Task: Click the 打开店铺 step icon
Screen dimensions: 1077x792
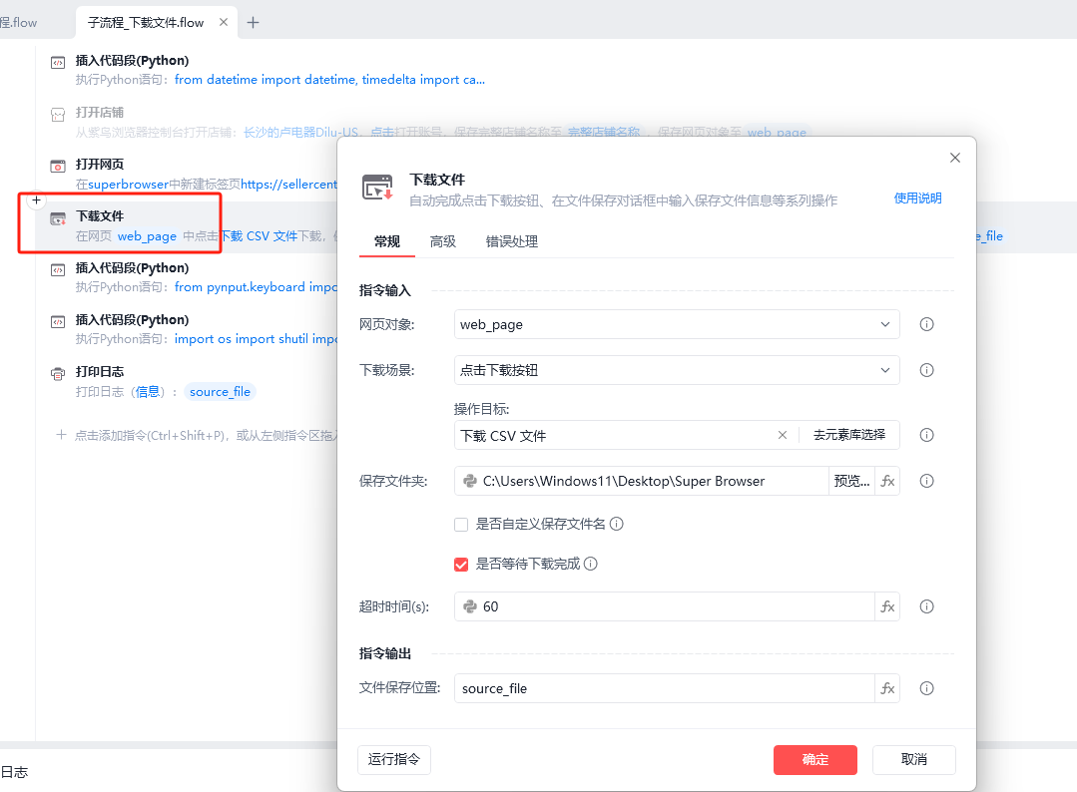Action: click(58, 114)
